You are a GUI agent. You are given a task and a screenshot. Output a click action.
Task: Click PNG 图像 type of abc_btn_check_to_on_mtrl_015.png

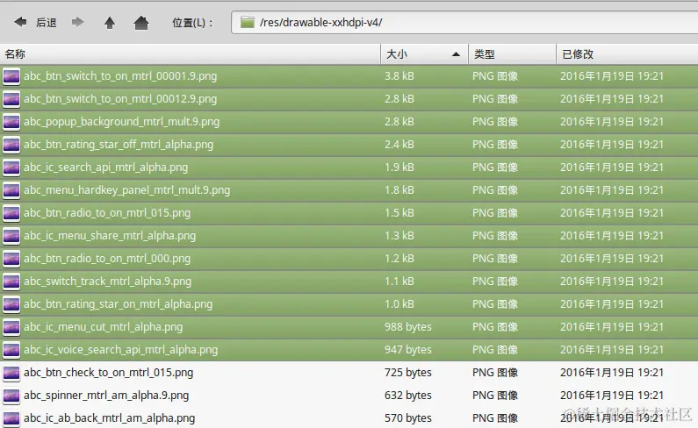pos(495,373)
